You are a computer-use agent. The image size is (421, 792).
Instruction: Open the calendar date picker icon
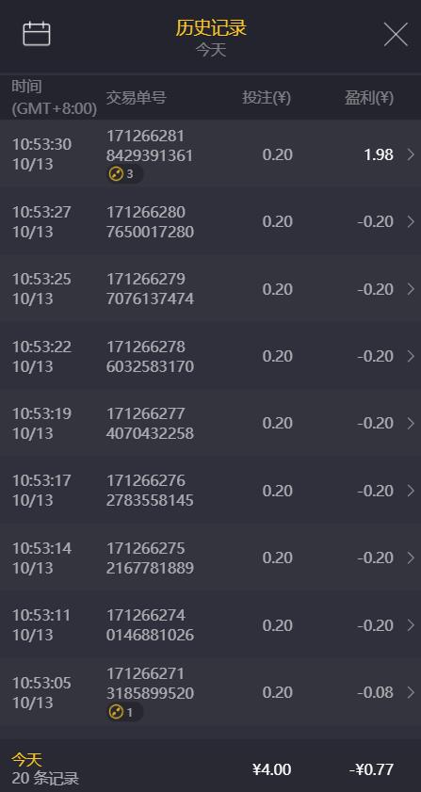point(37,34)
